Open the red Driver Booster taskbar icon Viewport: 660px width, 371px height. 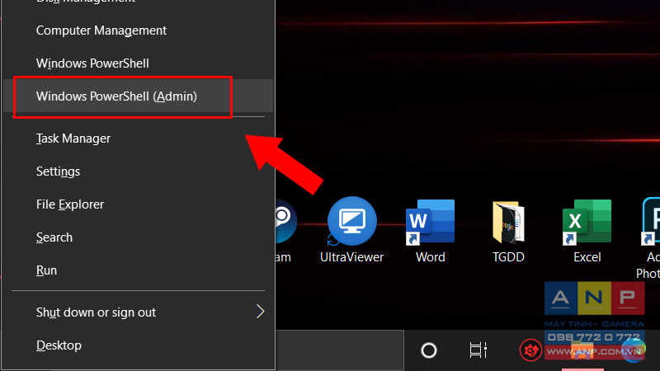[530, 350]
